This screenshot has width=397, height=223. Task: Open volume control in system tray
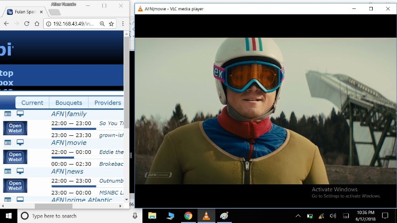point(332,216)
